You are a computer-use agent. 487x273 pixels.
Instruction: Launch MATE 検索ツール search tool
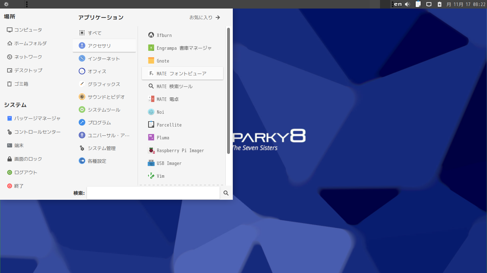click(x=183, y=86)
